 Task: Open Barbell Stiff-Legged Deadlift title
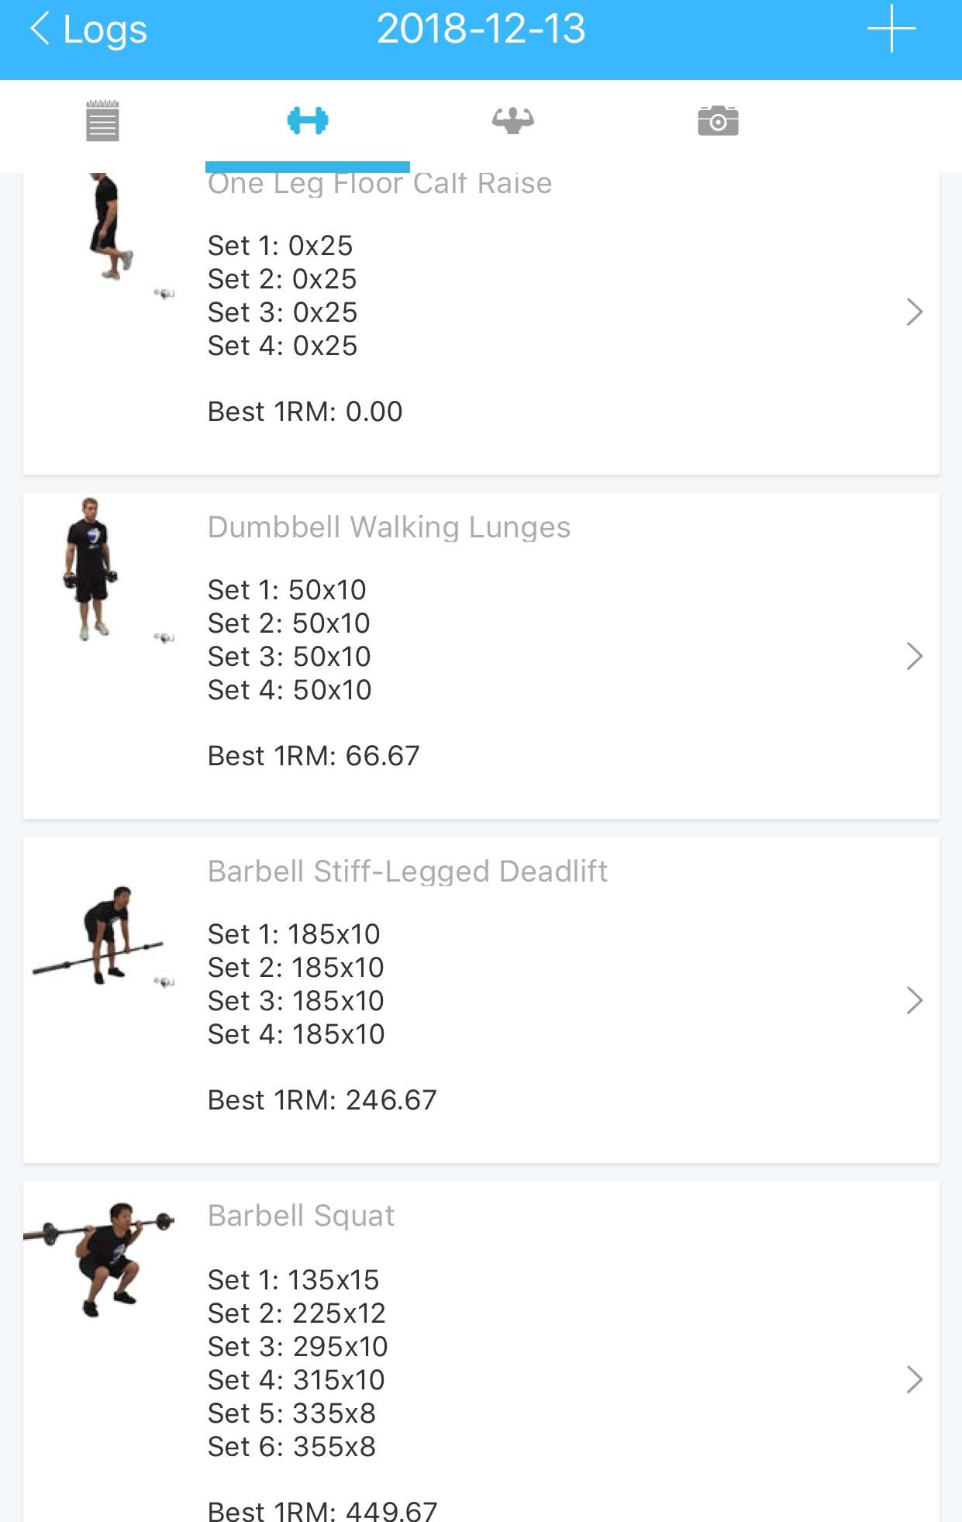click(407, 871)
